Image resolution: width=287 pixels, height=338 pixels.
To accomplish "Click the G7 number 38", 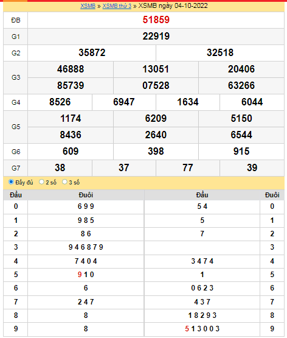I will pos(60,167).
